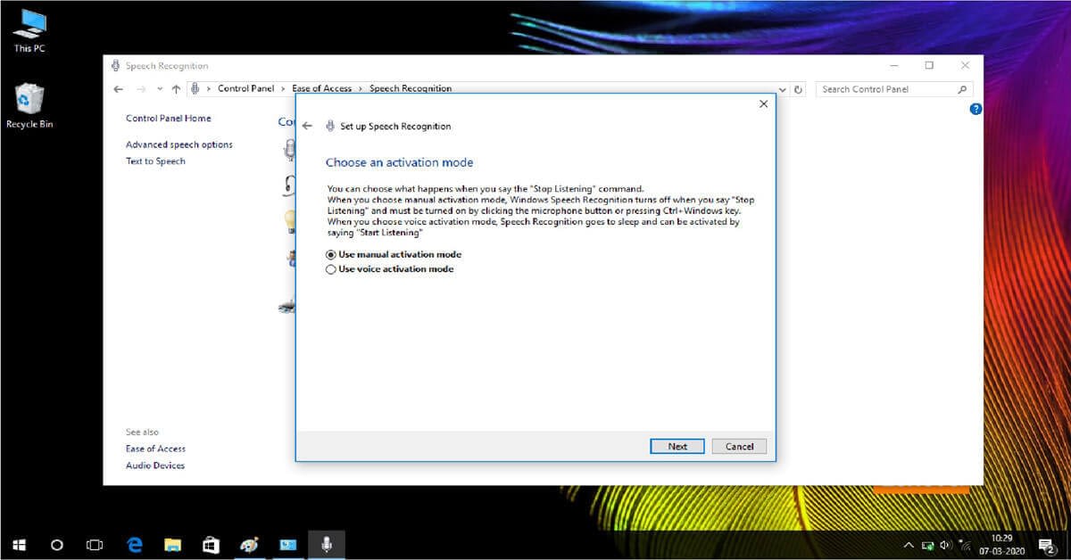The width and height of the screenshot is (1071, 560).
Task: Open Audio Devices under See also
Action: click(x=155, y=465)
